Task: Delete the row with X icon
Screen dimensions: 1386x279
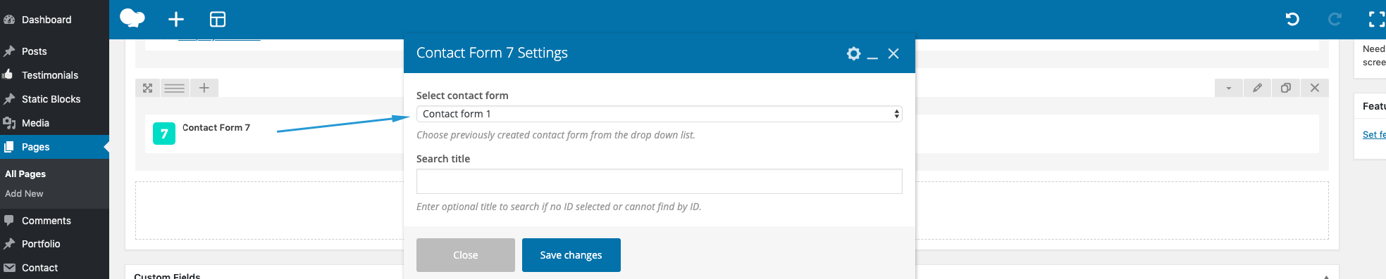Action: [x=1315, y=88]
